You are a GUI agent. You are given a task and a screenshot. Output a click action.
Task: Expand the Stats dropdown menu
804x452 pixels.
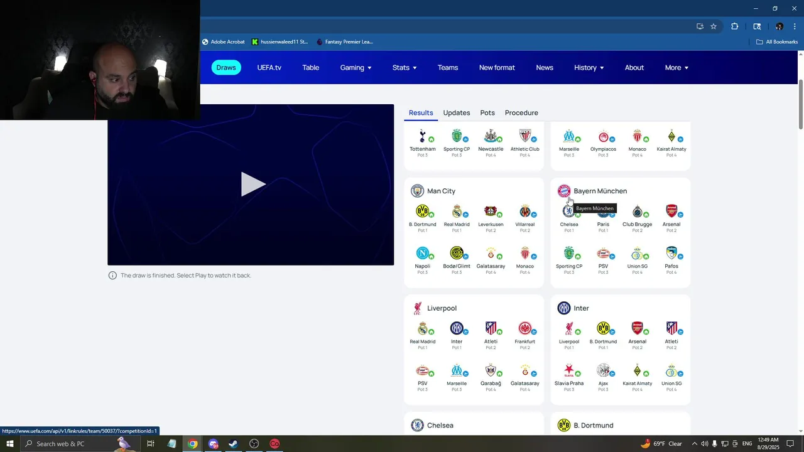click(405, 68)
